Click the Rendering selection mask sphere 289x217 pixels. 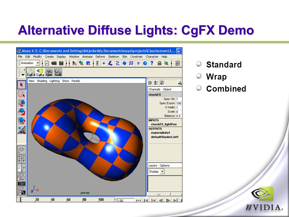click(x=145, y=63)
